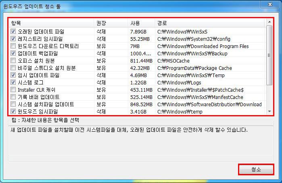Screen dimensions: 282x183
Task: Check the Installer CLR 캐쉬 checkbox
Action: pos(13,90)
